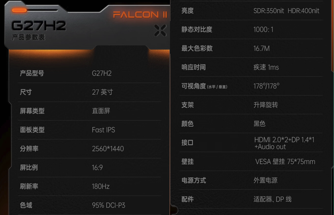Click the HDMI 2.0*2+DP 1.4*1 ports text
Image resolution: width=334 pixels, height=215 pixels.
point(284,140)
